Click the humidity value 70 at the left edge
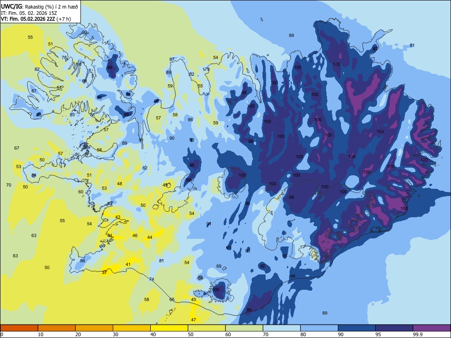The height and width of the screenshot is (338, 451). click(9, 185)
